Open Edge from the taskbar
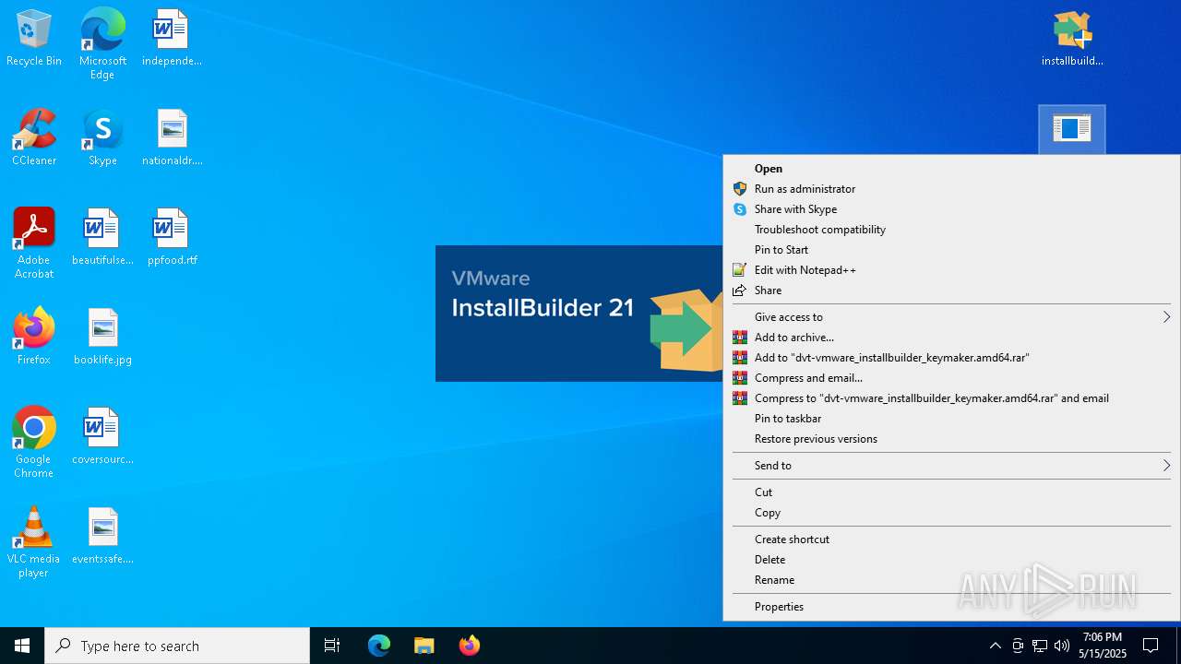This screenshot has width=1181, height=664. 379,646
